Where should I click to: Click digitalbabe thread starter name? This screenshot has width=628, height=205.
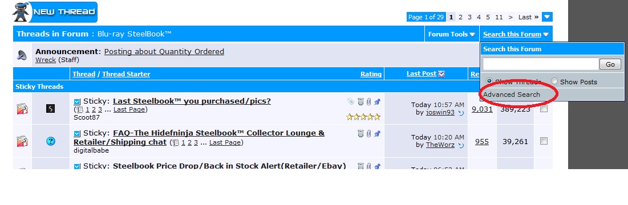pyautogui.click(x=91, y=151)
